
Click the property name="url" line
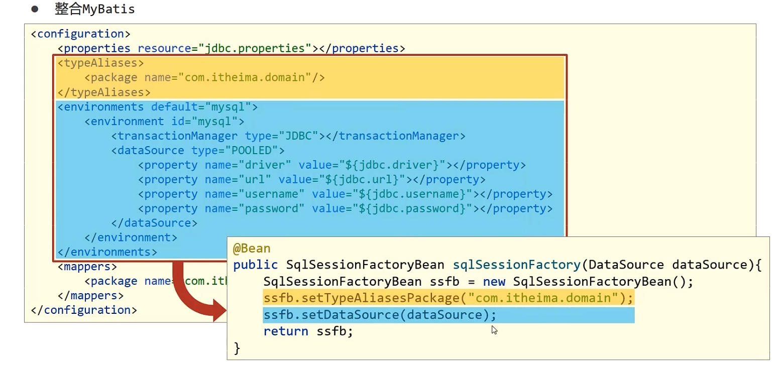click(312, 180)
